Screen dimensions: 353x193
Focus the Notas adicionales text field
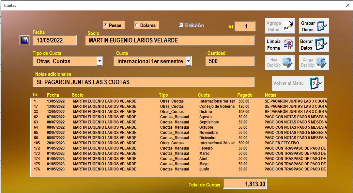143,82
